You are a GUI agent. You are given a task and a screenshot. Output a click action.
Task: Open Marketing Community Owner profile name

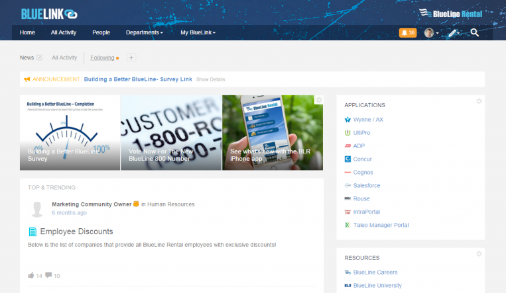tap(92, 204)
